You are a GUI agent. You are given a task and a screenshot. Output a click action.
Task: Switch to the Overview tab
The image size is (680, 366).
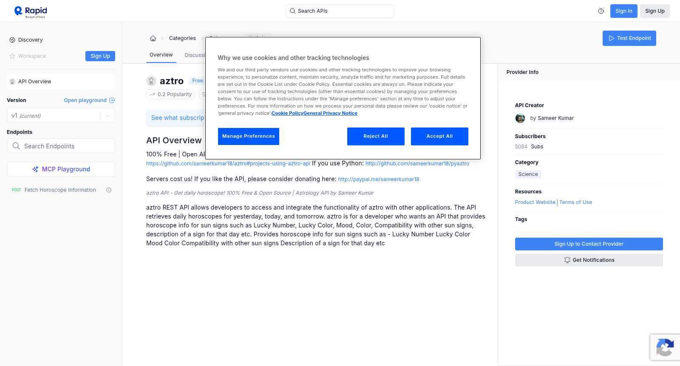click(x=161, y=55)
